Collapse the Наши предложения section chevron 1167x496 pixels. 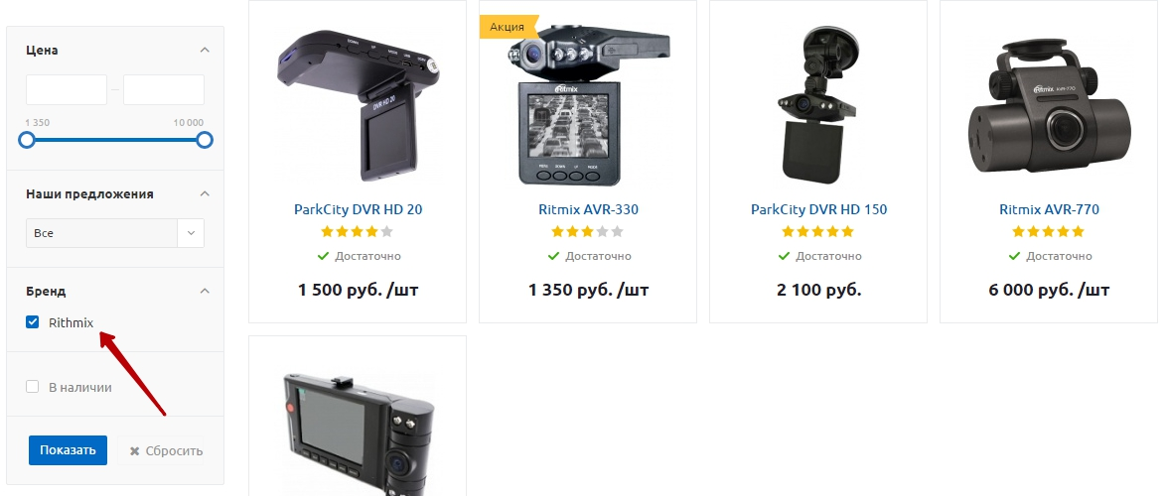[205, 193]
